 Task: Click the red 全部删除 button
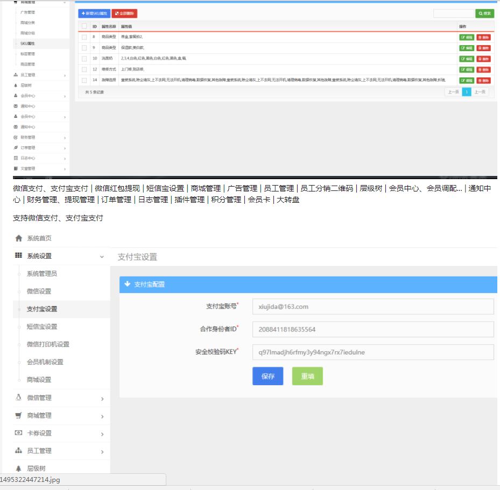124,13
